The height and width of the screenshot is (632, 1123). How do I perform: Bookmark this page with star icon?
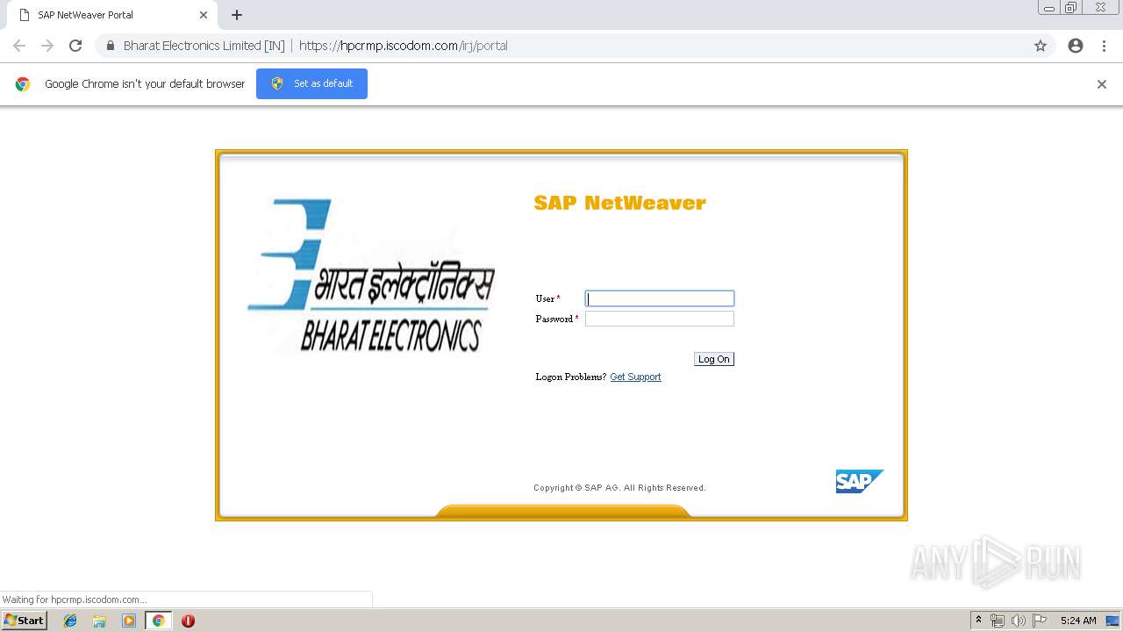point(1041,46)
